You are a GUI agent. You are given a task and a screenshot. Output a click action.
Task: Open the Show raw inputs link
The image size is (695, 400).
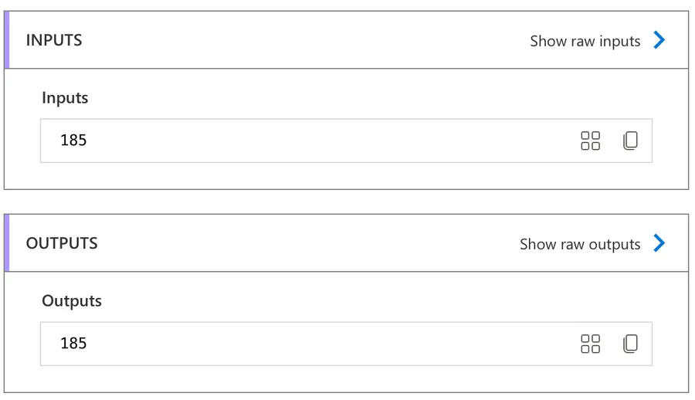585,41
